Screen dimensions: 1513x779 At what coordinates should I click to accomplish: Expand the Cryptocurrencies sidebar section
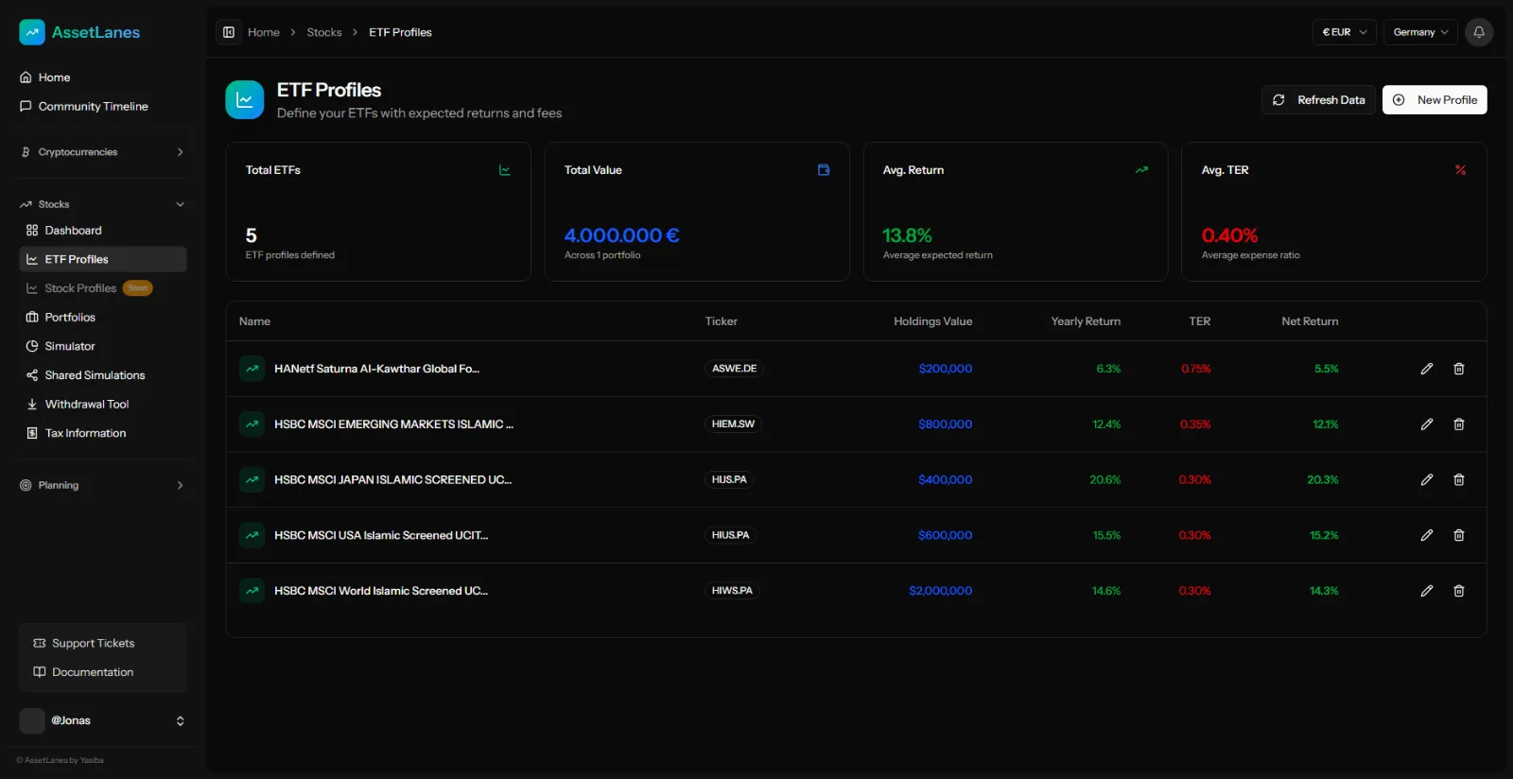pyautogui.click(x=103, y=152)
